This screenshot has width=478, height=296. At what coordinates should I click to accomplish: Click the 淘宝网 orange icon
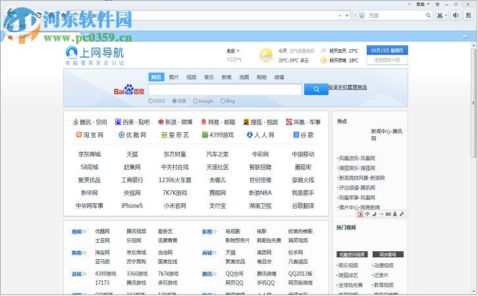pyautogui.click(x=78, y=135)
